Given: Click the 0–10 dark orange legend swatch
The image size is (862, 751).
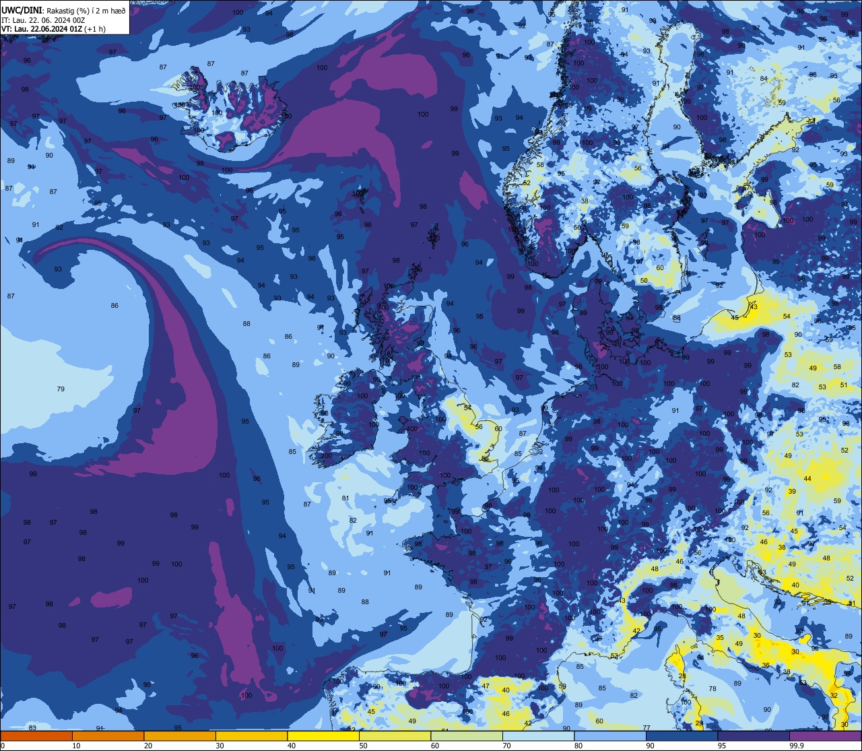Looking at the screenshot, I should [x=36, y=736].
